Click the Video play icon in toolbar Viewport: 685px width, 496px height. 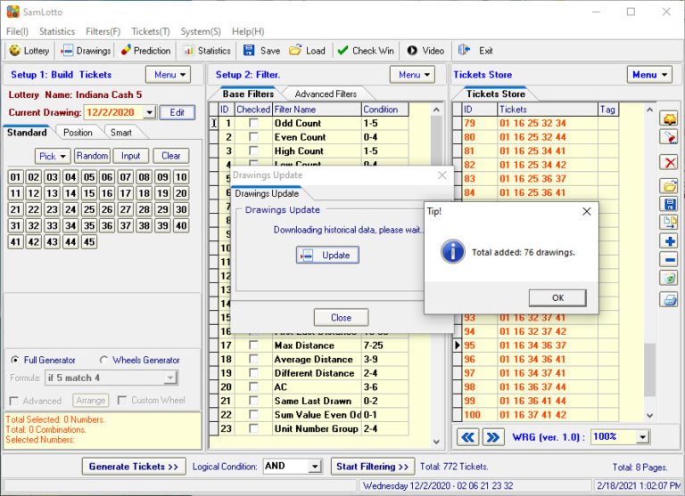(x=412, y=51)
